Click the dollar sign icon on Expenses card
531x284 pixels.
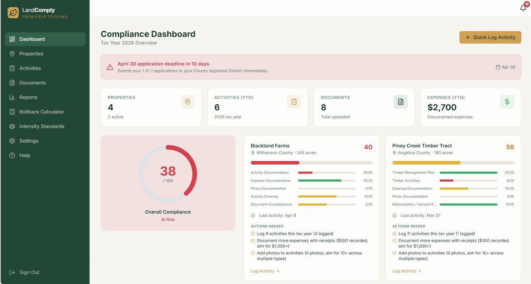point(507,102)
